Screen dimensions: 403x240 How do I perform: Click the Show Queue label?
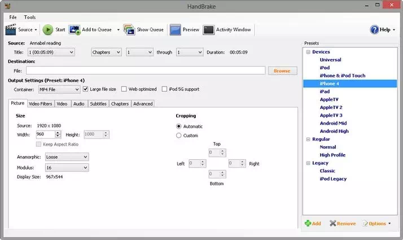click(x=150, y=29)
